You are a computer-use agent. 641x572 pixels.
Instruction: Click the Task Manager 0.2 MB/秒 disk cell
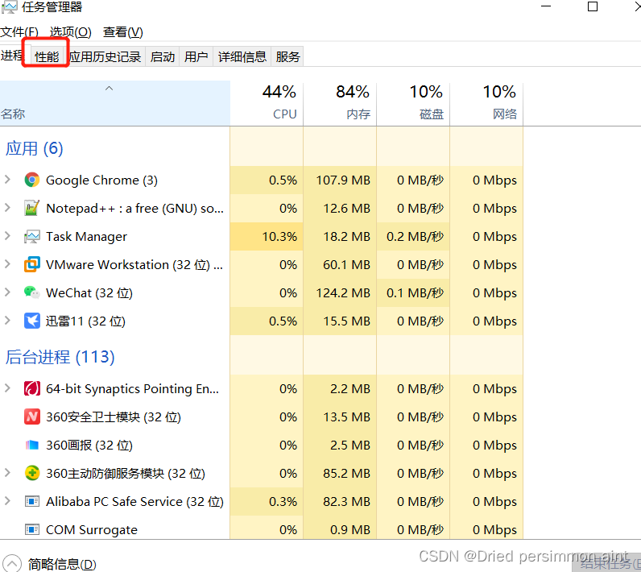coord(413,236)
